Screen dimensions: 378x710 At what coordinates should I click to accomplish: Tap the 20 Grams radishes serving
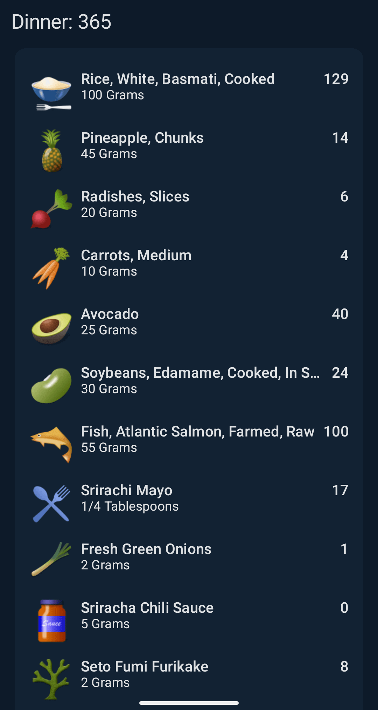point(109,213)
